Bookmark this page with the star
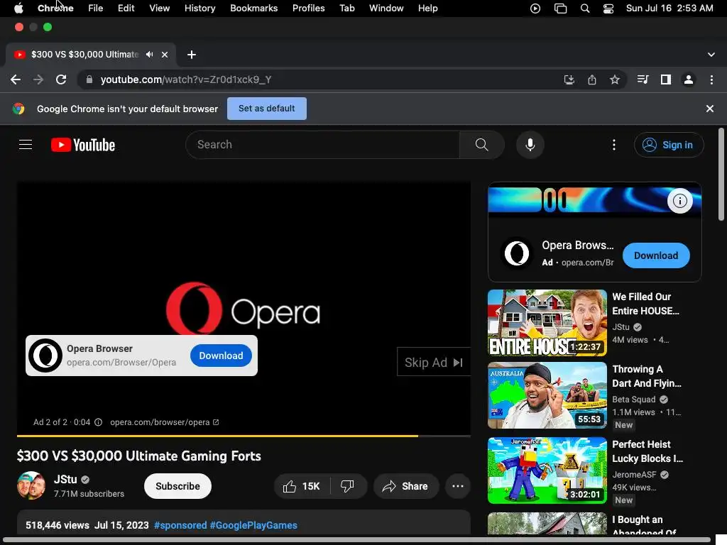The image size is (727, 545). click(x=615, y=79)
